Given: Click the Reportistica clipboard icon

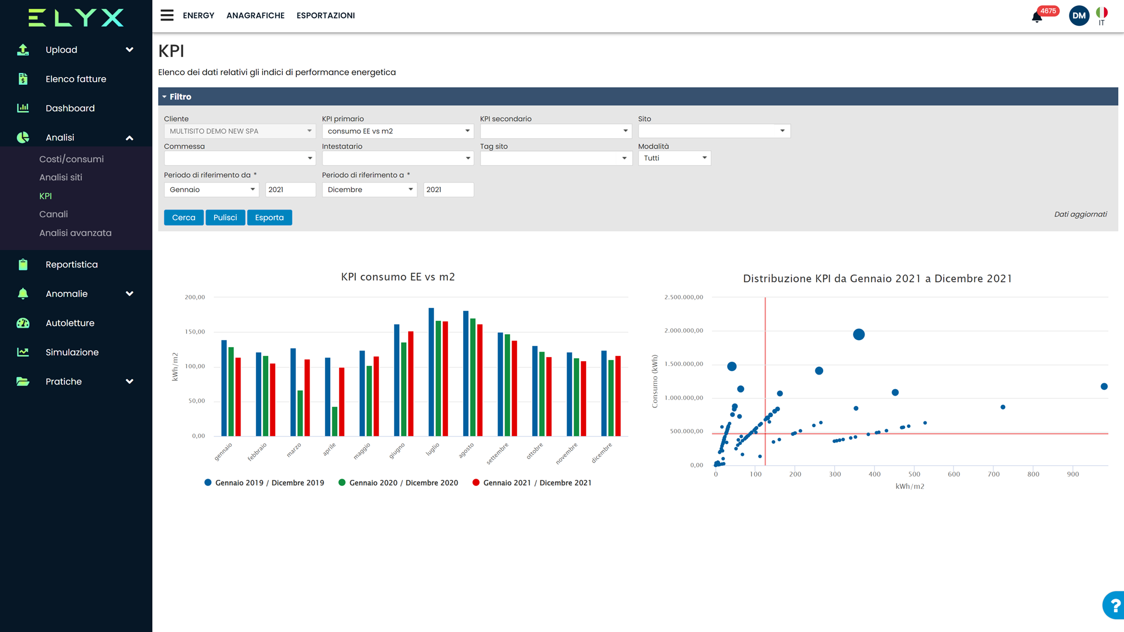Looking at the screenshot, I should click(23, 265).
